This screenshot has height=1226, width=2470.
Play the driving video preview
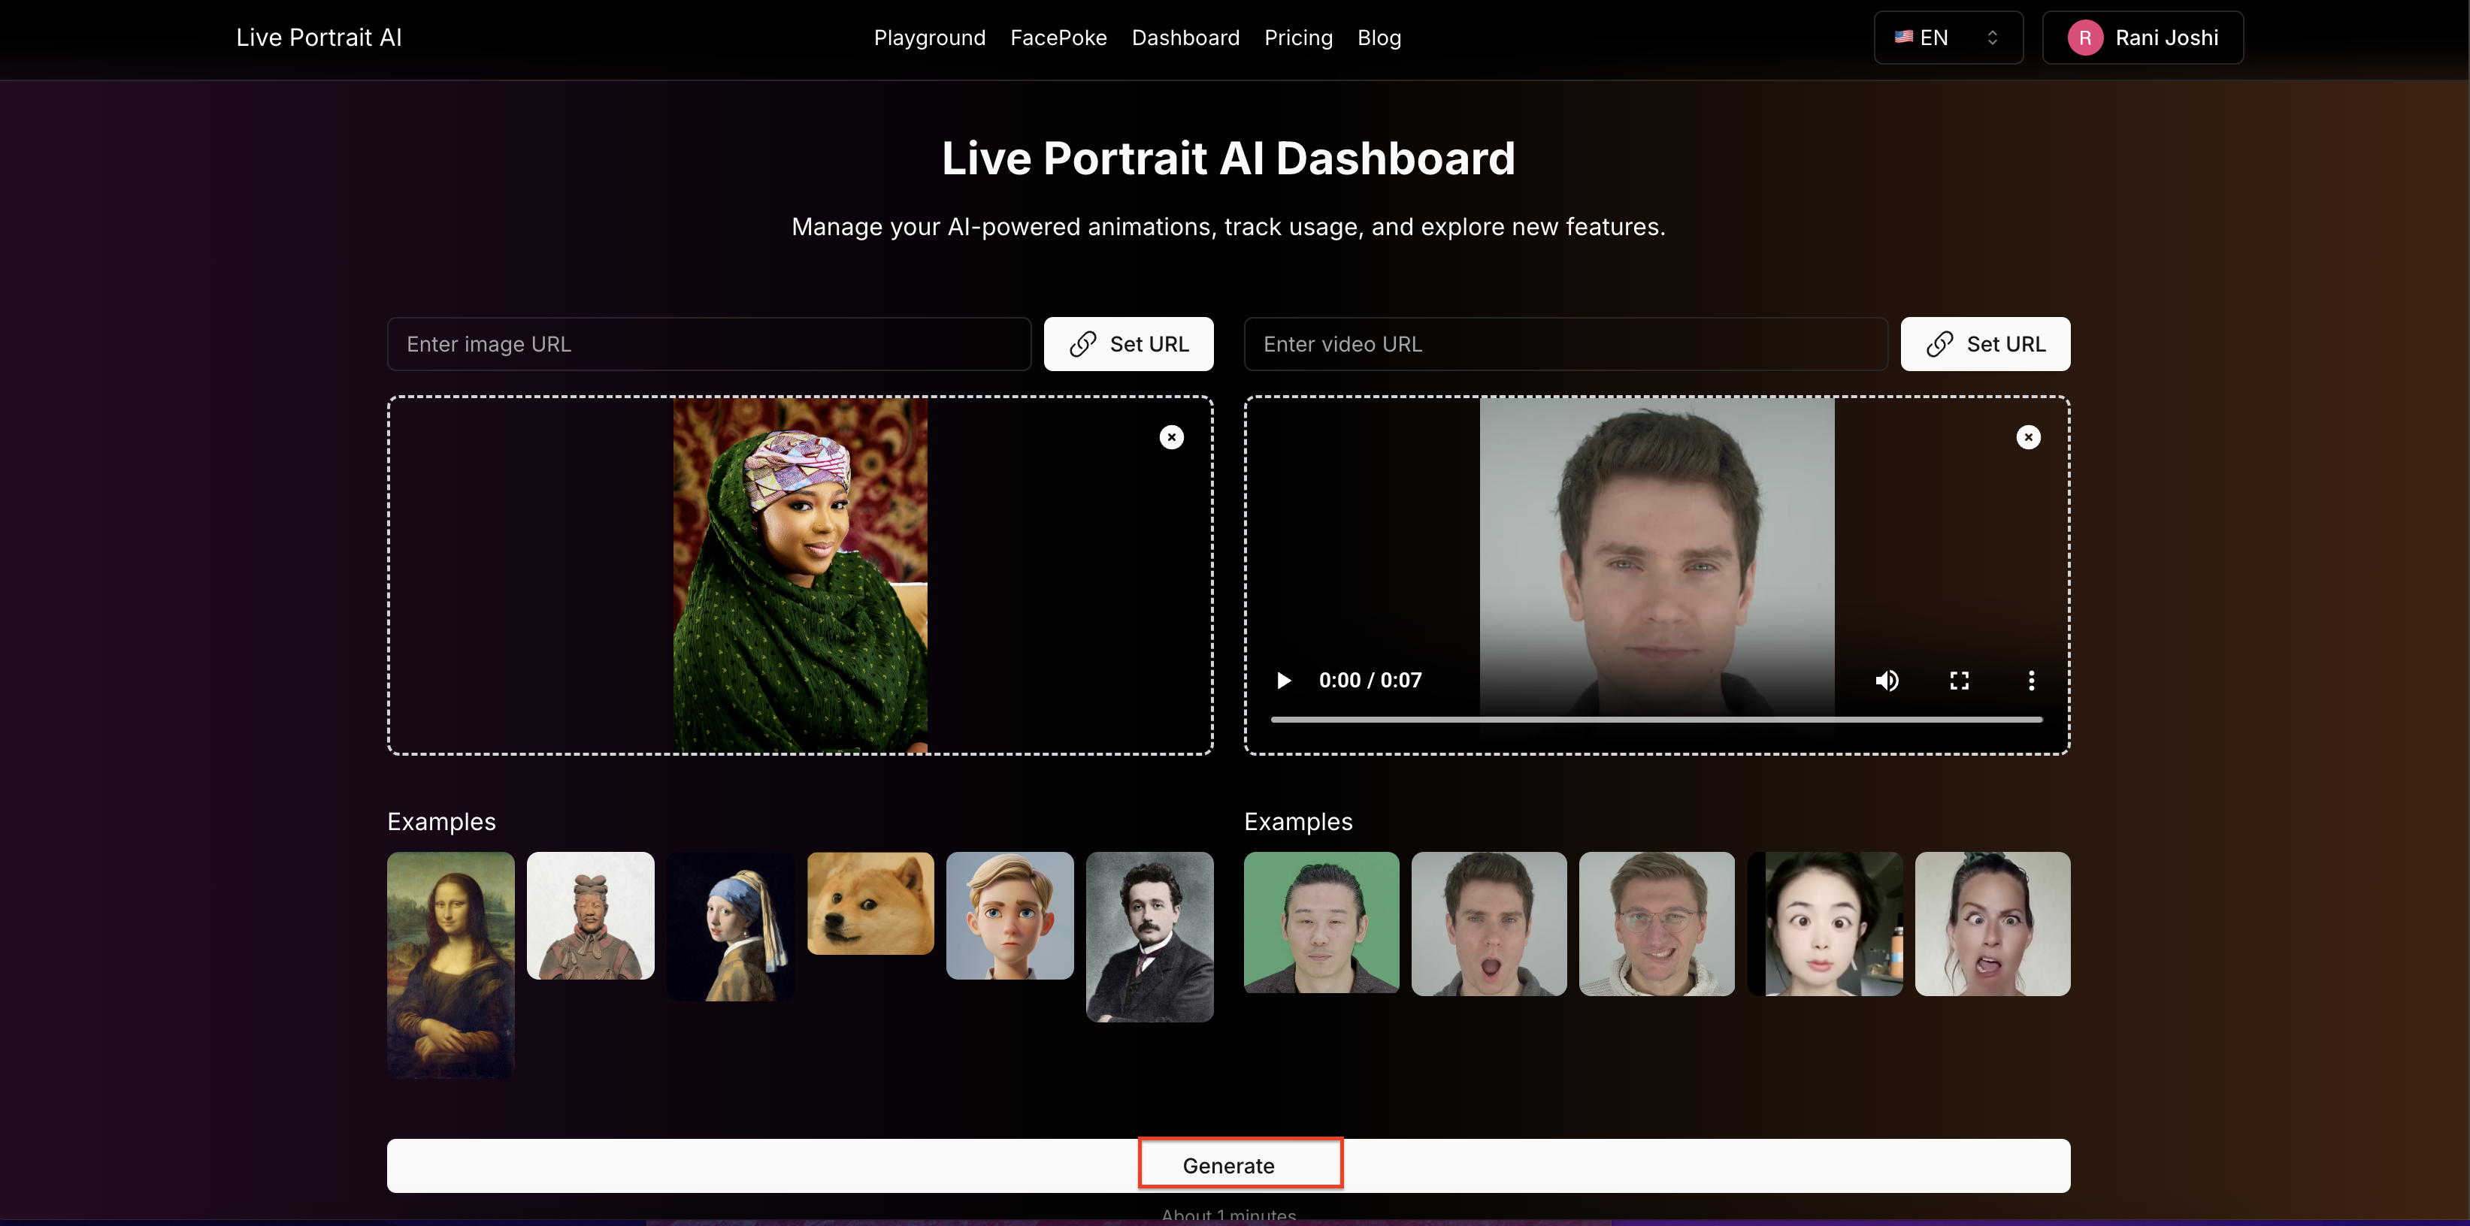tap(1283, 681)
